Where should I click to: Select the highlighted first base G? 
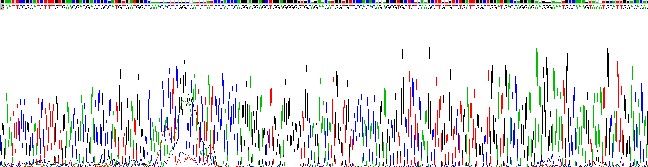pos(2,8)
